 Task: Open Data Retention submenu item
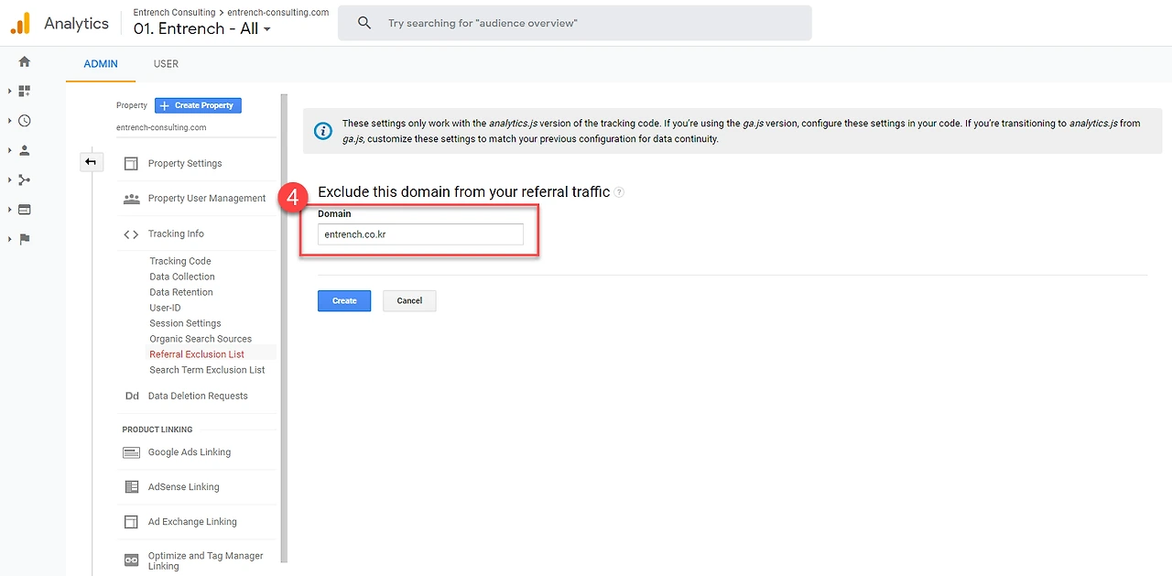[x=181, y=292]
